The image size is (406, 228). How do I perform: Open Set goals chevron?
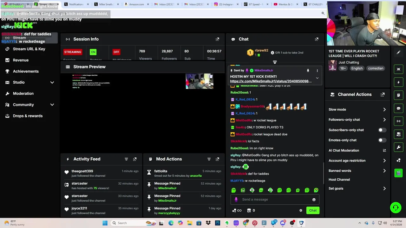(384, 188)
